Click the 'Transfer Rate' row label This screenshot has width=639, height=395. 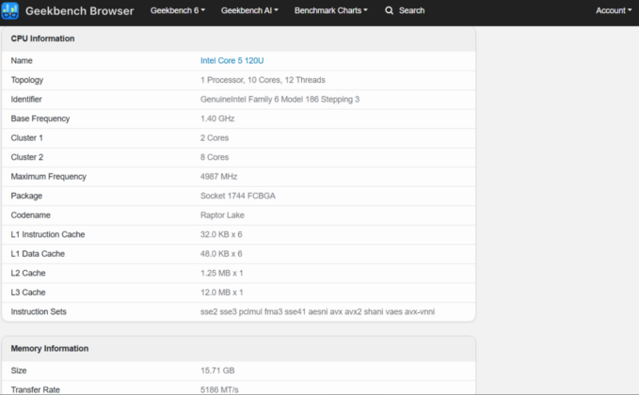[x=36, y=389]
